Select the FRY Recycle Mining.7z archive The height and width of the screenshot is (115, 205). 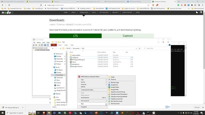tap(78, 60)
